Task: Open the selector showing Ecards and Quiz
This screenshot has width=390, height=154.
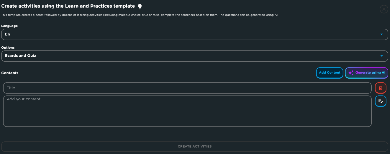Action: [195, 56]
